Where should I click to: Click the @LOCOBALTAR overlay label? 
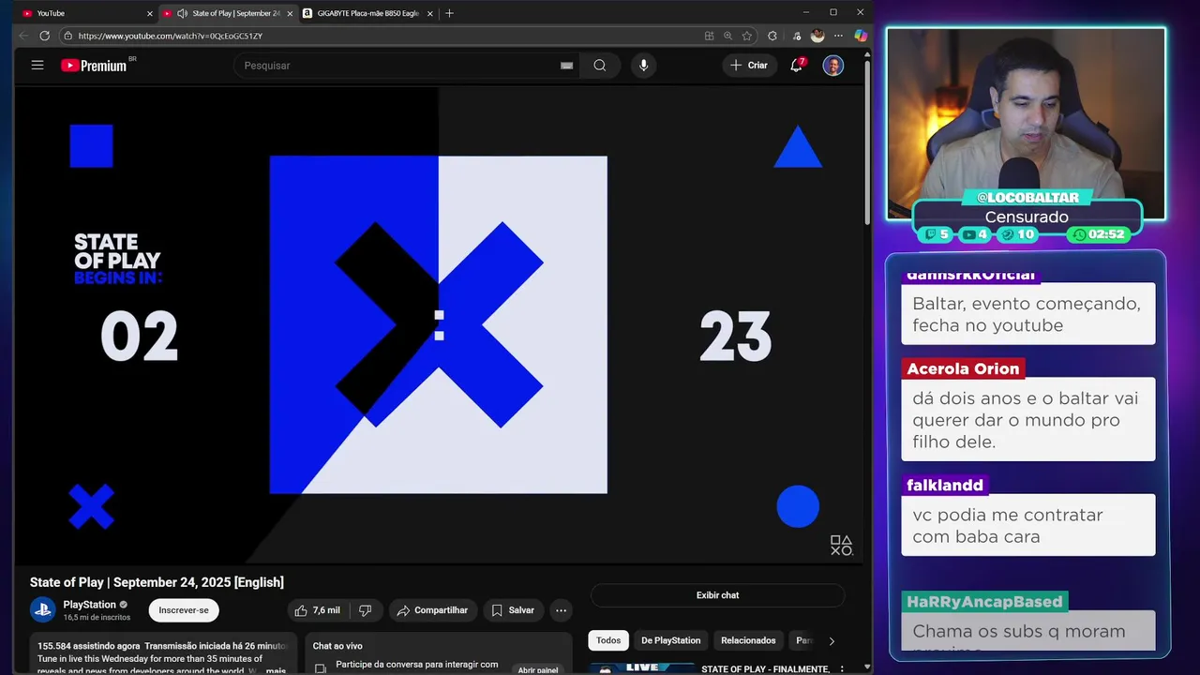pos(1027,198)
